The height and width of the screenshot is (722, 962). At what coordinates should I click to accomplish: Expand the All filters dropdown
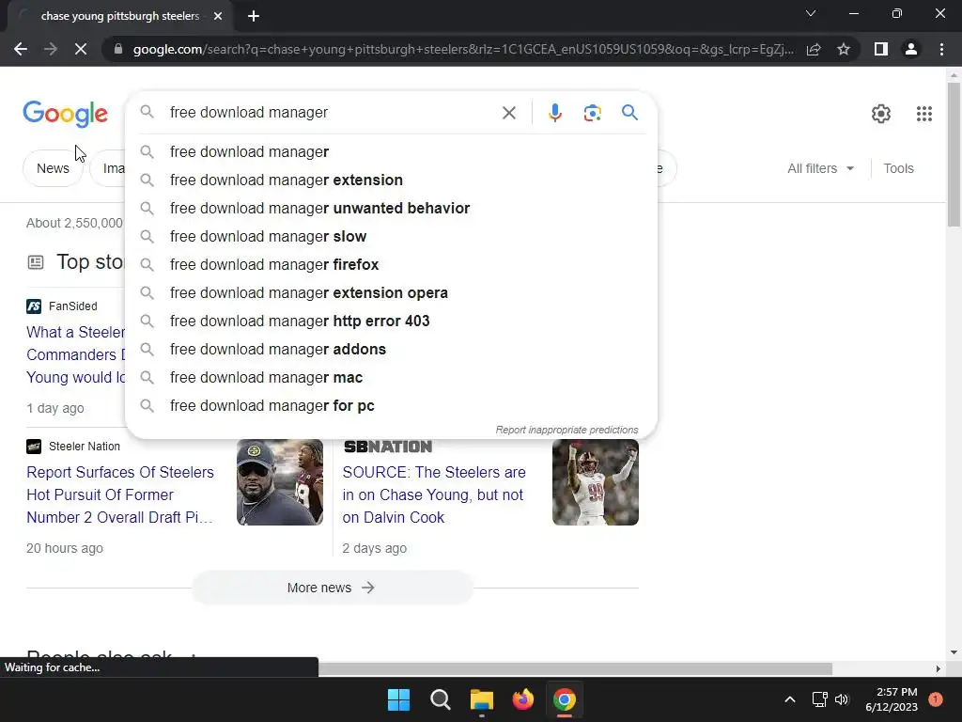820,168
